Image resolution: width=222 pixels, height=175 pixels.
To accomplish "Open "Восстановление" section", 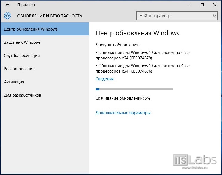I will coord(45,69).
